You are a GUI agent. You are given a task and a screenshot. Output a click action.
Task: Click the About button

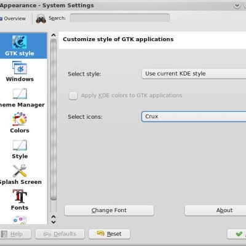click(x=215, y=210)
